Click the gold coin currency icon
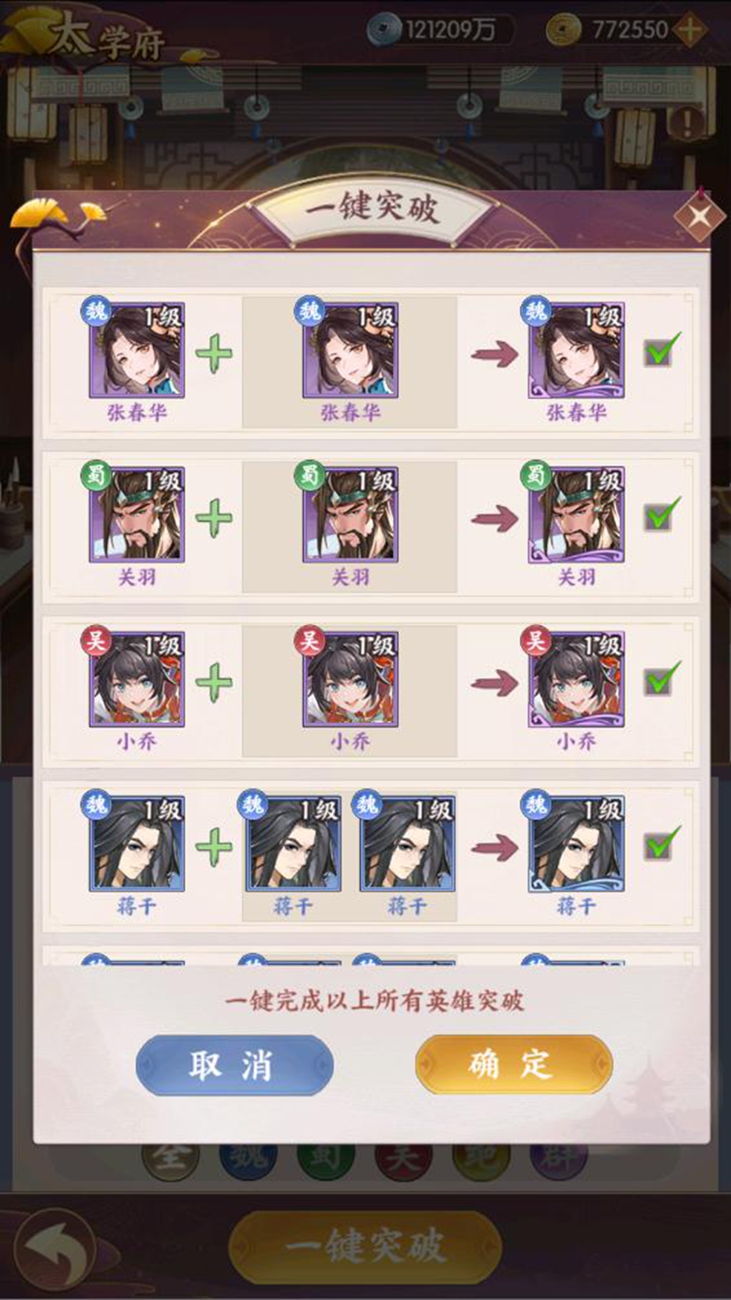731x1300 pixels. pos(564,30)
